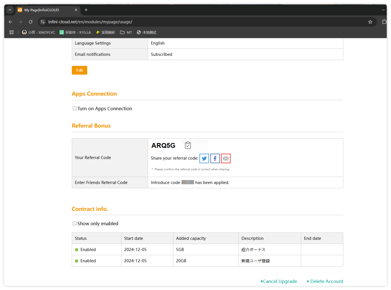View site information icon in address bar
The width and height of the screenshot is (391, 290).
click(43, 22)
